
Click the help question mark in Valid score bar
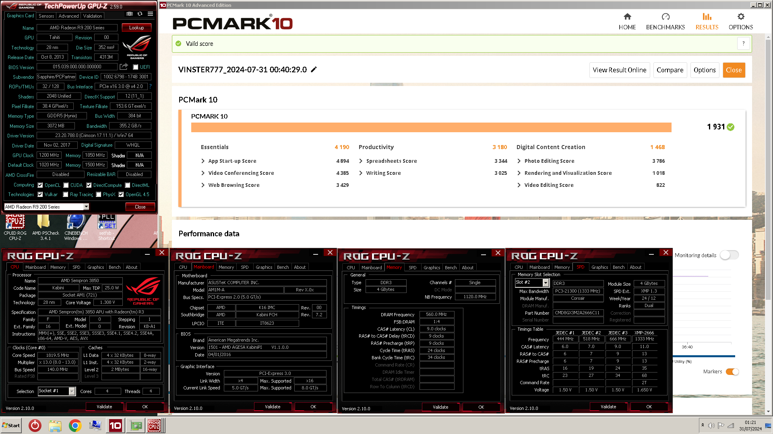point(744,43)
